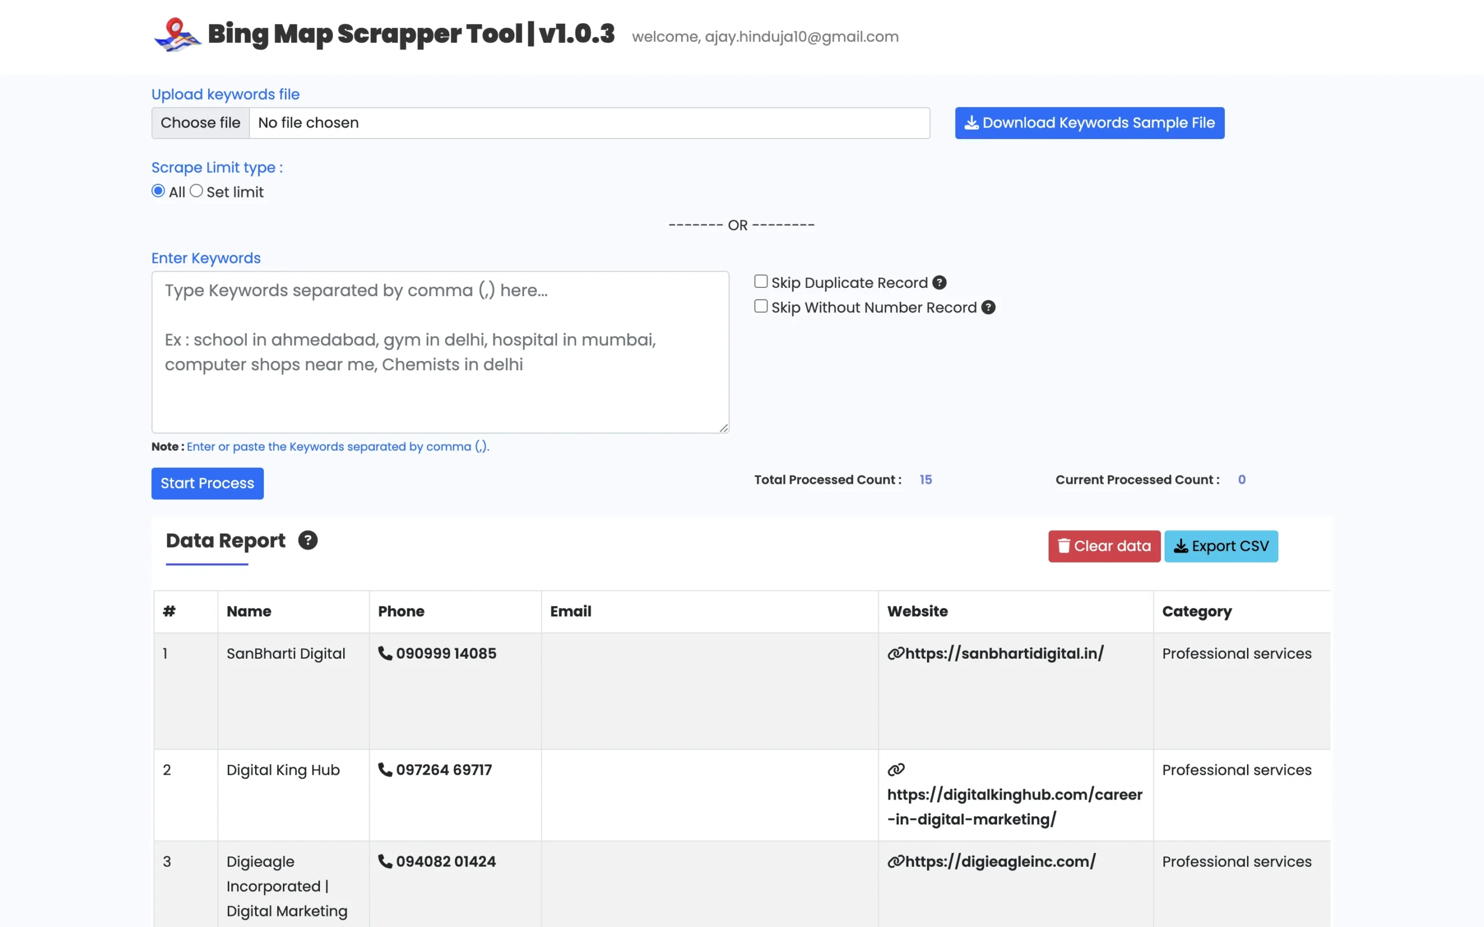Click help icon beside Skip Without Number Record
This screenshot has height=927, width=1484.
click(x=988, y=307)
